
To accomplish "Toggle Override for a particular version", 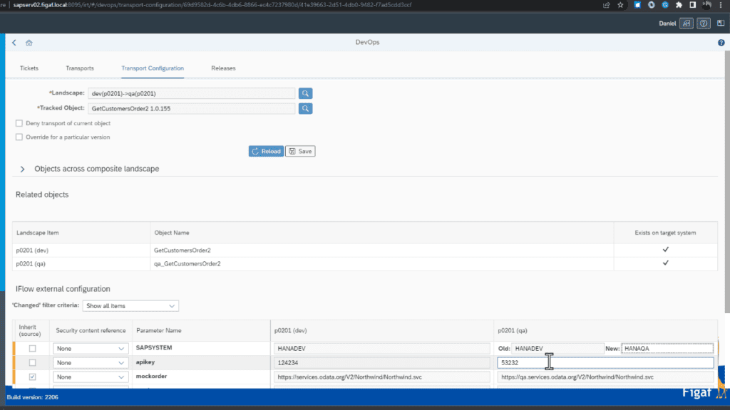I will click(x=19, y=137).
